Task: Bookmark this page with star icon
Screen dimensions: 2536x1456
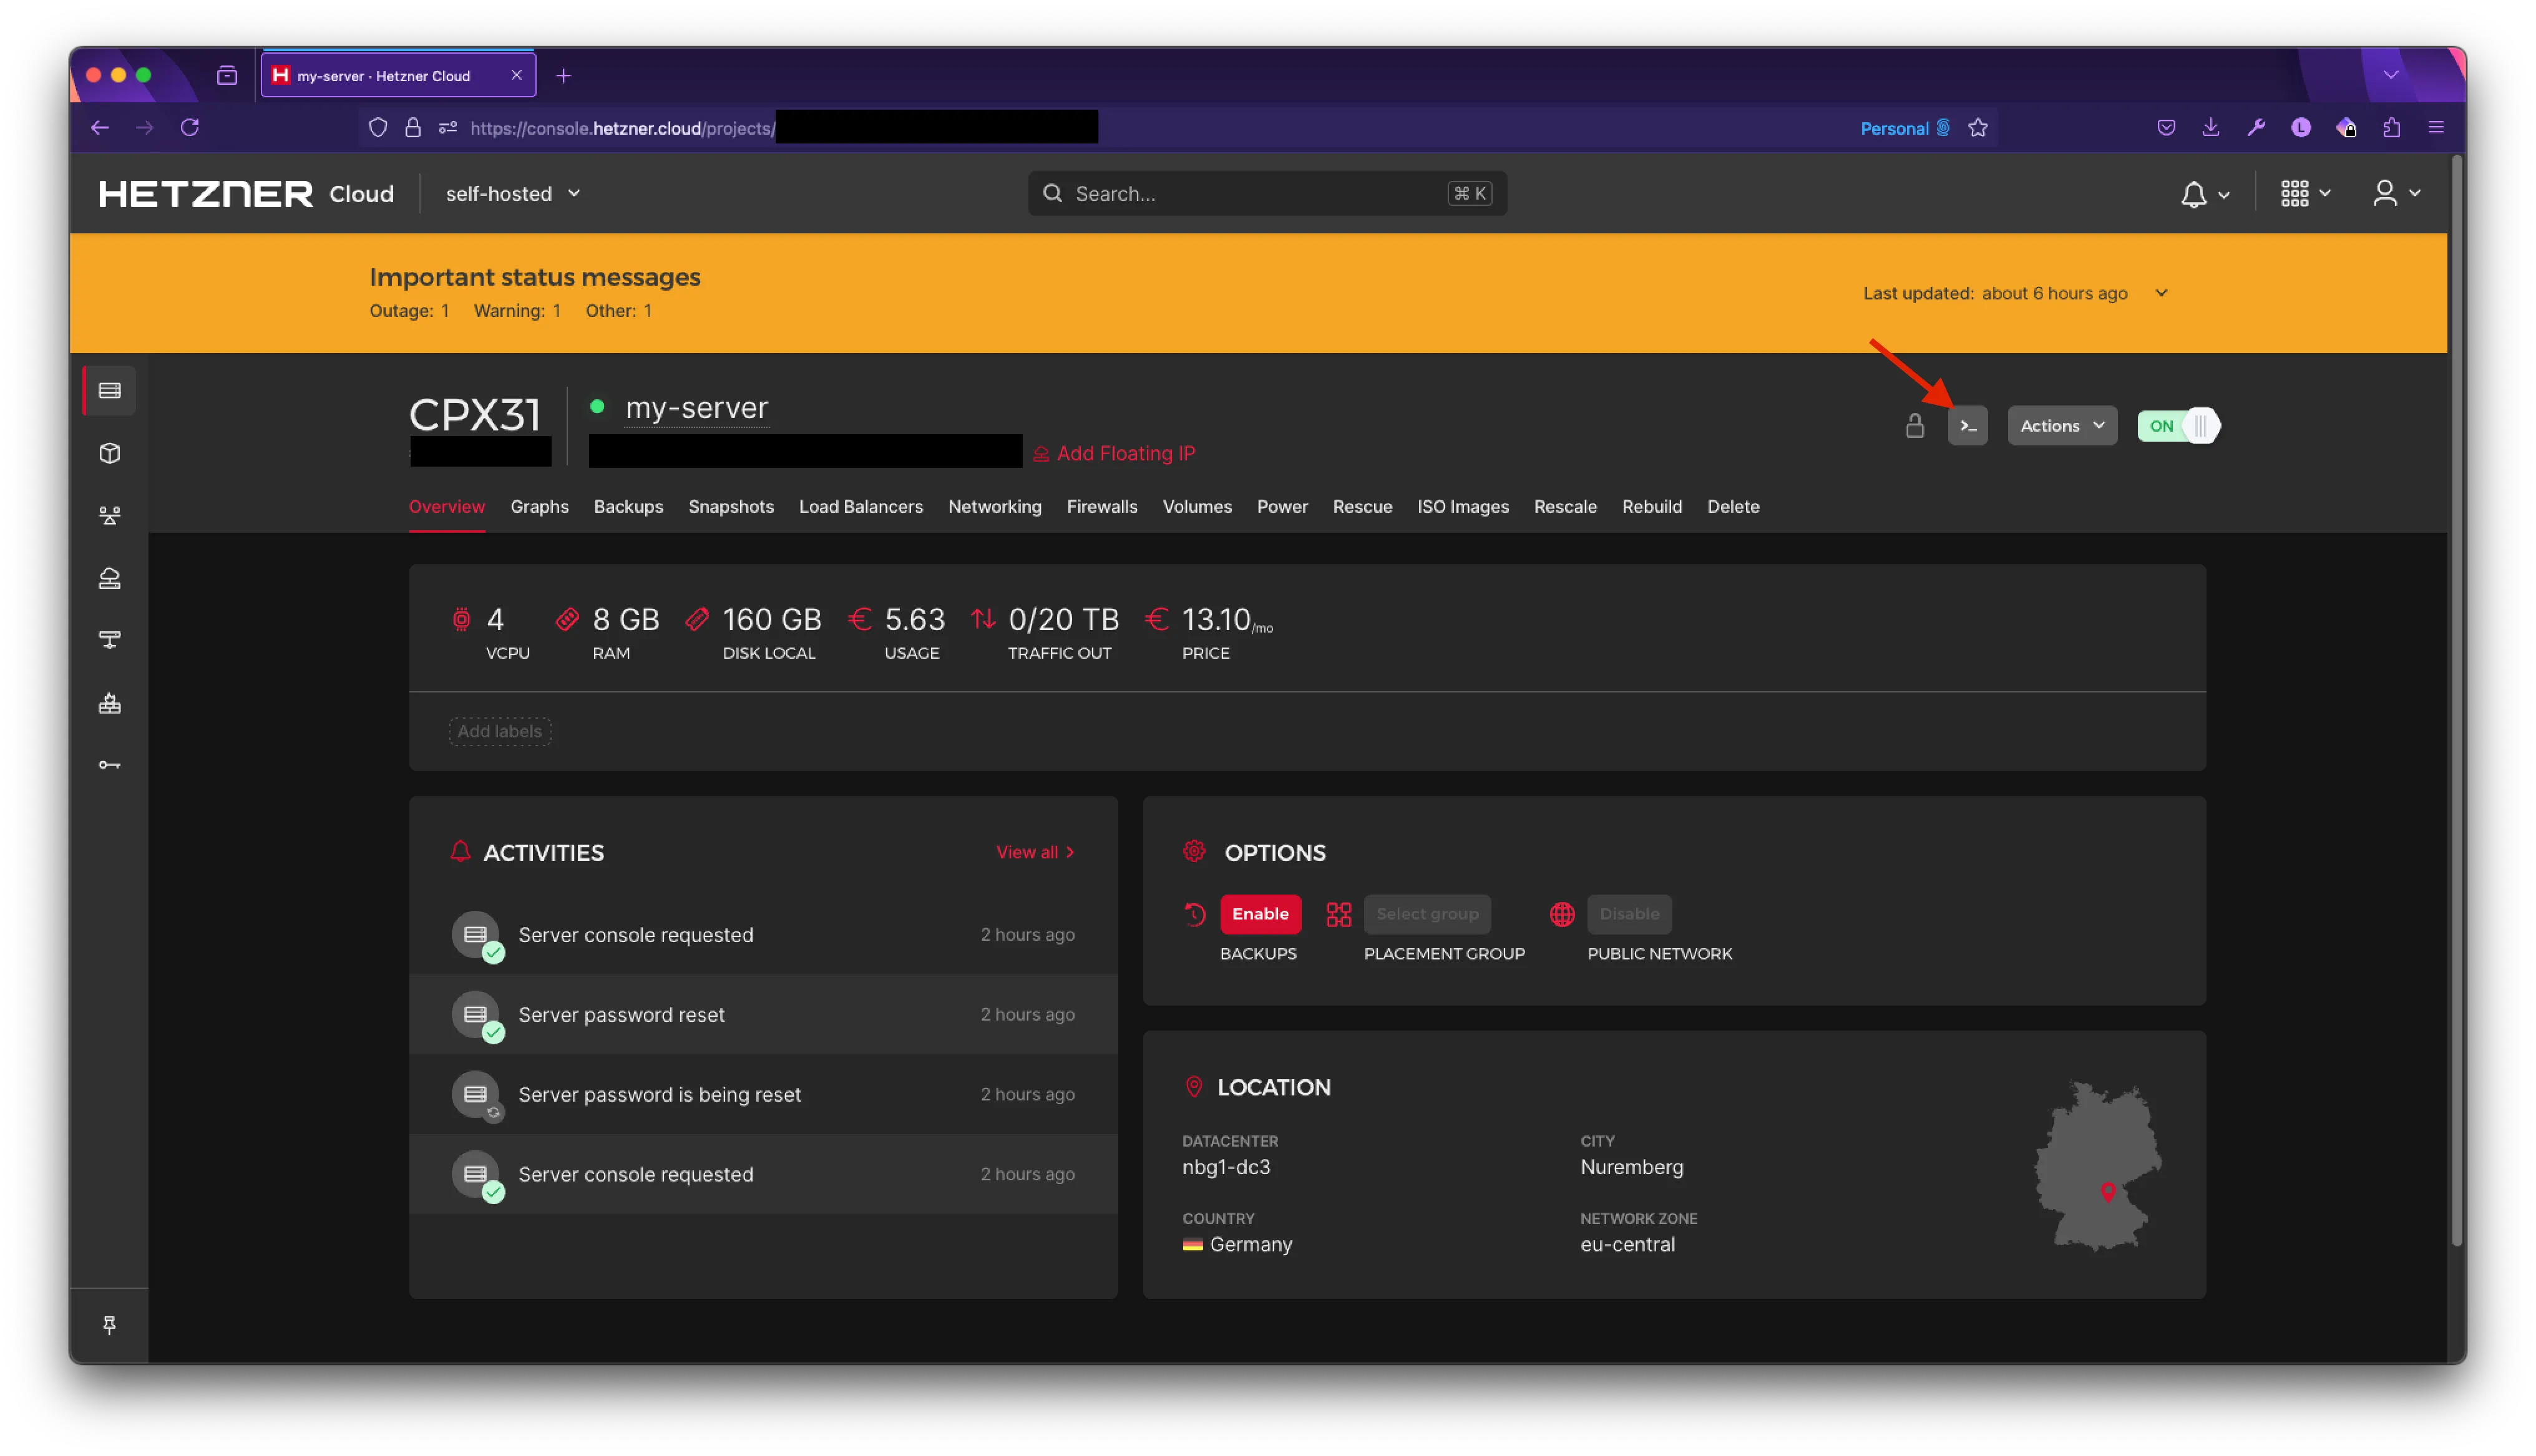Action: (x=1977, y=127)
